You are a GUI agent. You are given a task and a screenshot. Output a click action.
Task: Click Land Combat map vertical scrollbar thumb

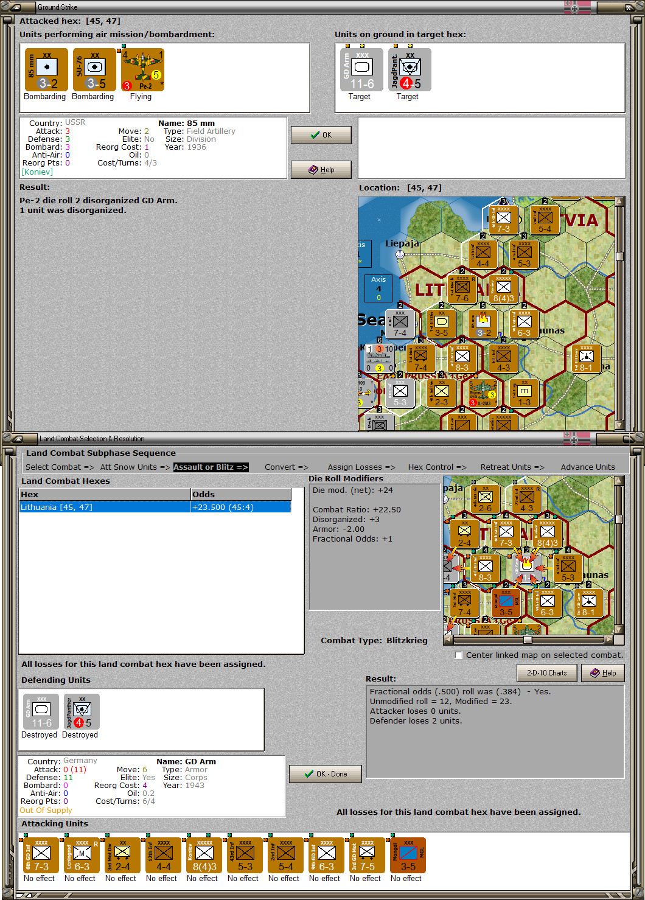tap(619, 519)
